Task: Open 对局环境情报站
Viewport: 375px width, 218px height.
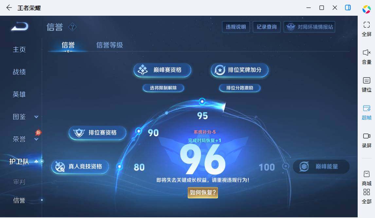Action: click(x=309, y=27)
